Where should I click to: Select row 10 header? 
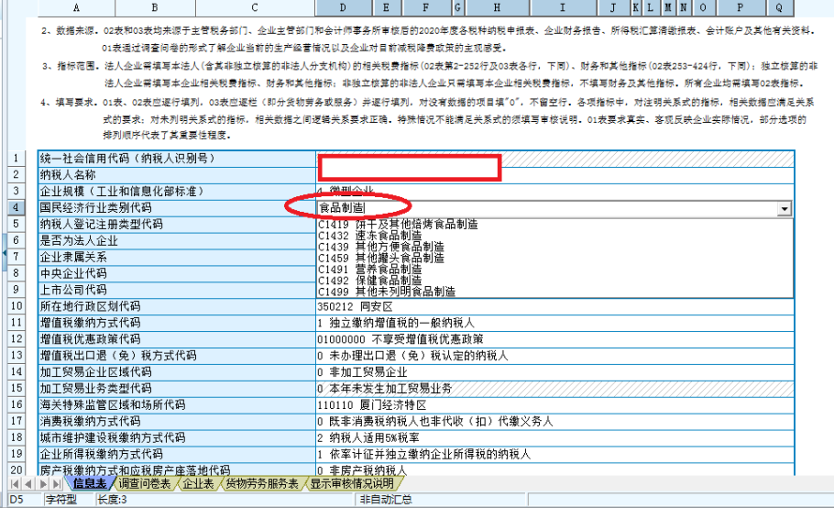coord(16,306)
